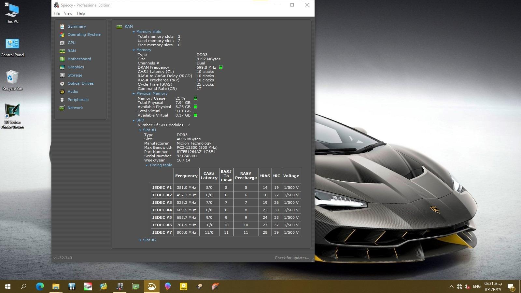Image resolution: width=521 pixels, height=293 pixels.
Task: Select the Storage drive icon
Action: pos(62,75)
